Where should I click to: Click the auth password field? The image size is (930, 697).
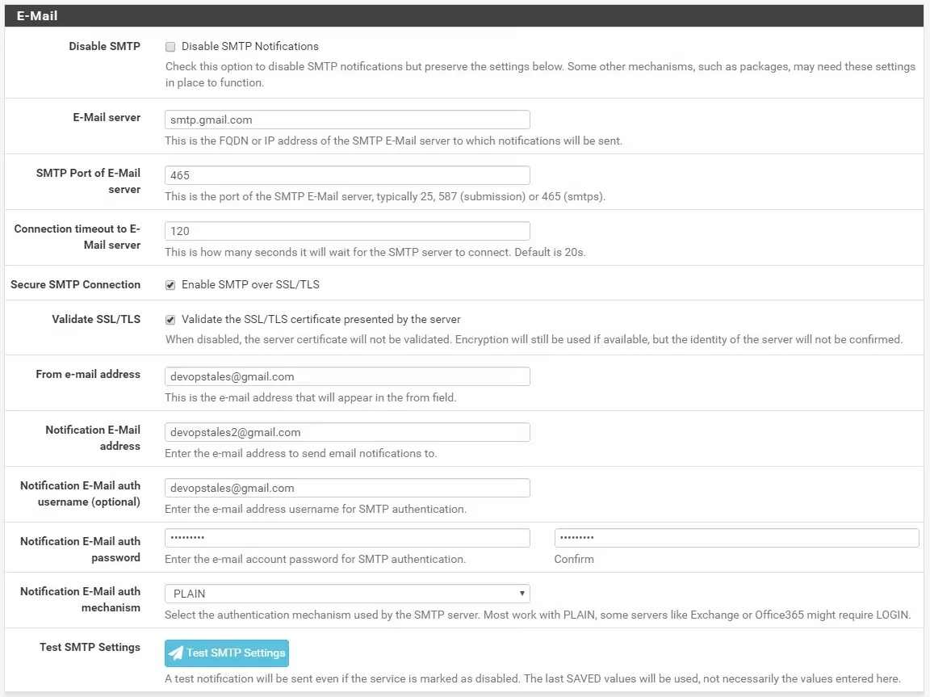[x=346, y=538]
